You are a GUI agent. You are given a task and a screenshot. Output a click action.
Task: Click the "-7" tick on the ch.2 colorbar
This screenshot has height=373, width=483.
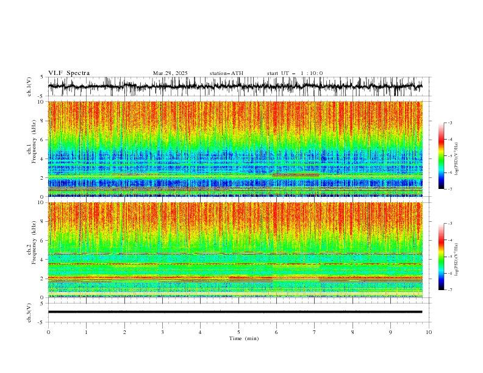coord(450,290)
